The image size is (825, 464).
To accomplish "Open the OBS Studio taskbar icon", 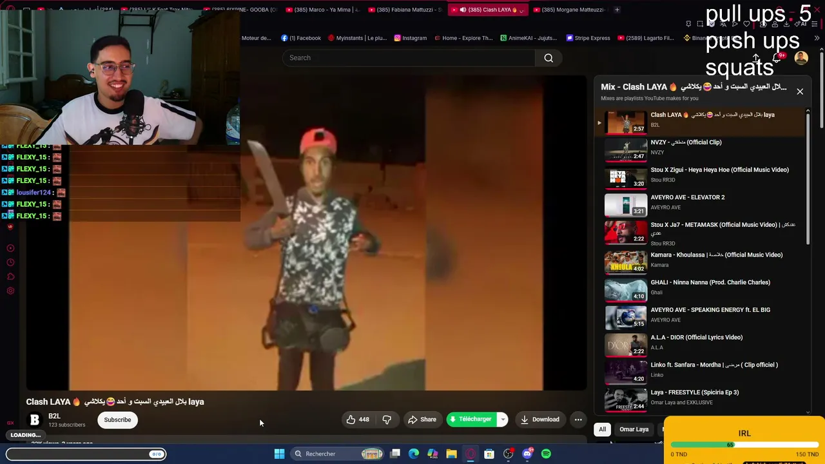I will pyautogui.click(x=509, y=454).
